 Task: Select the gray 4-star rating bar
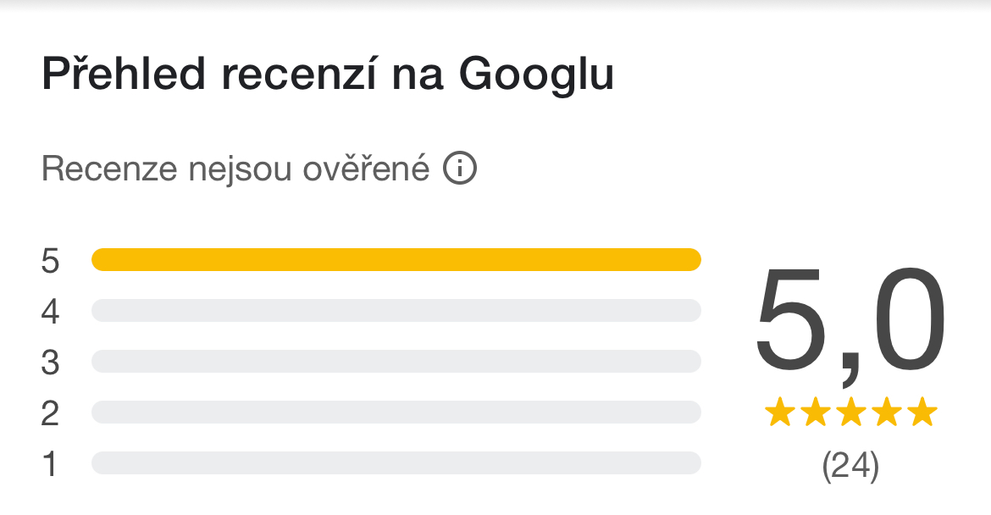pos(396,311)
